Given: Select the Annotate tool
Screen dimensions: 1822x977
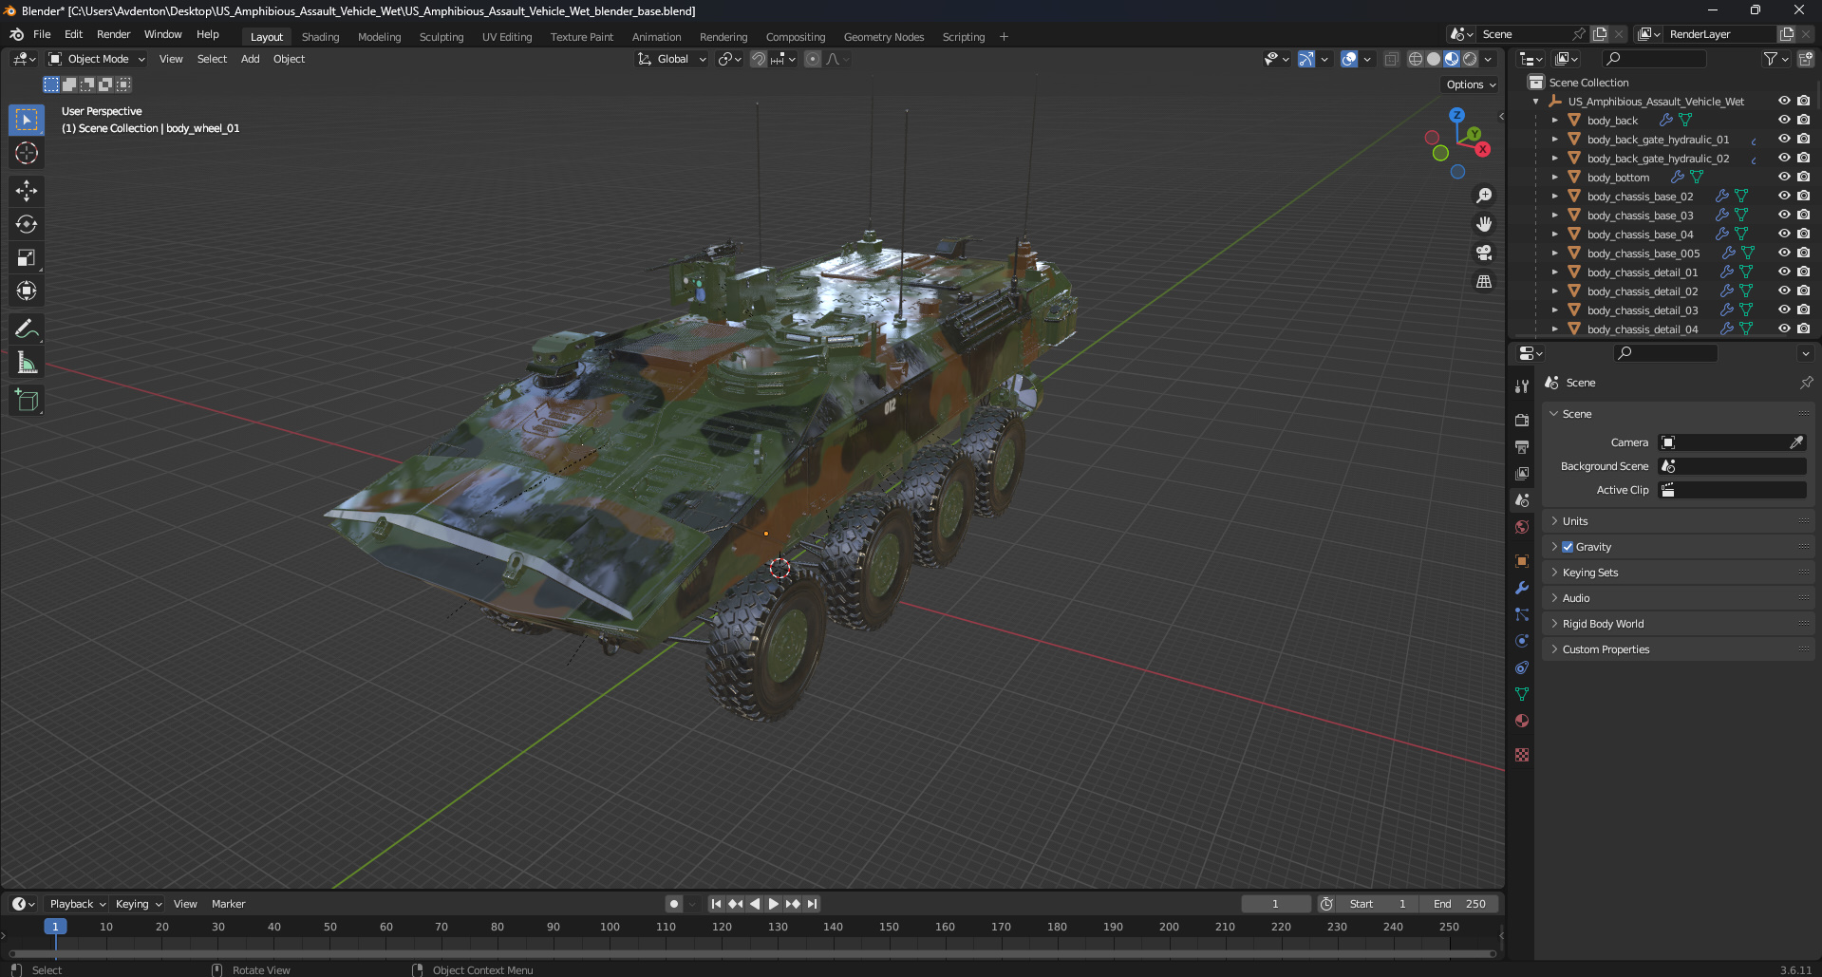Looking at the screenshot, I should pyautogui.click(x=27, y=329).
